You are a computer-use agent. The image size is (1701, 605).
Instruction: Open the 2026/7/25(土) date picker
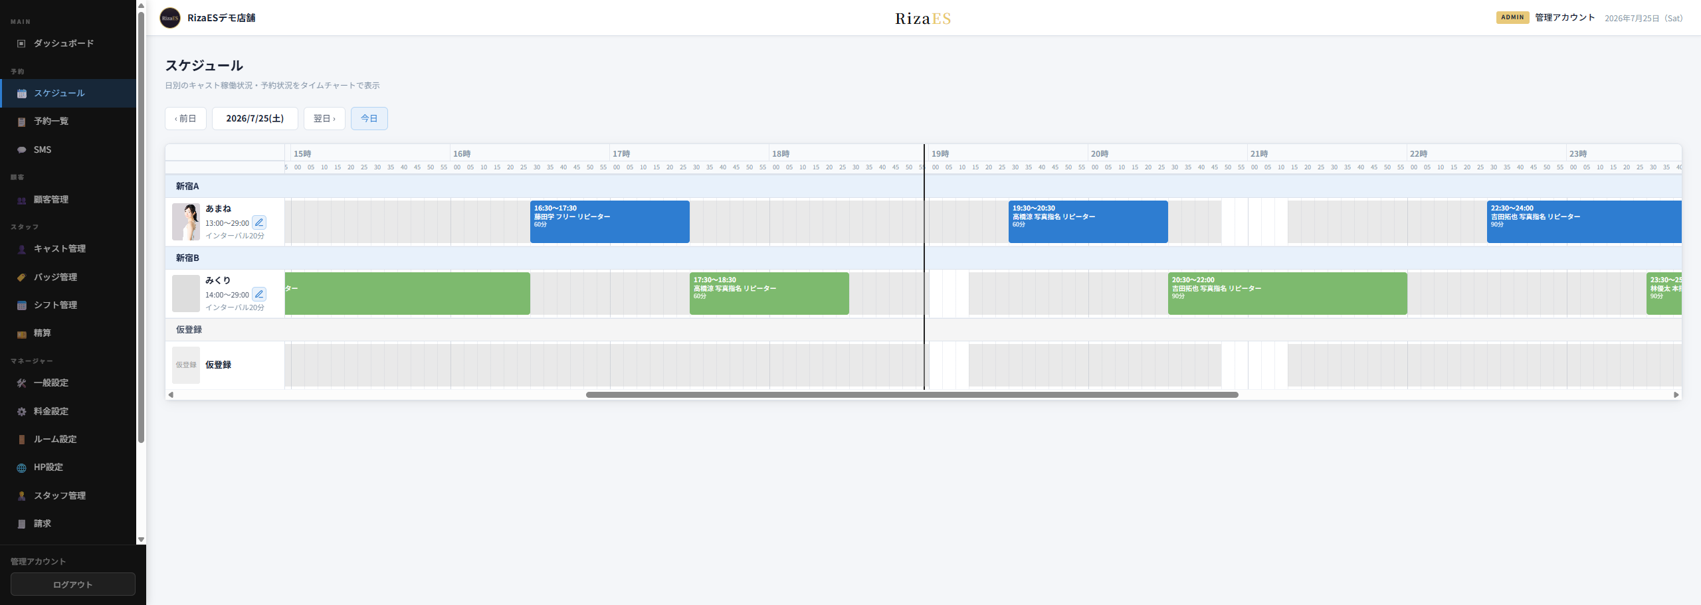click(255, 118)
